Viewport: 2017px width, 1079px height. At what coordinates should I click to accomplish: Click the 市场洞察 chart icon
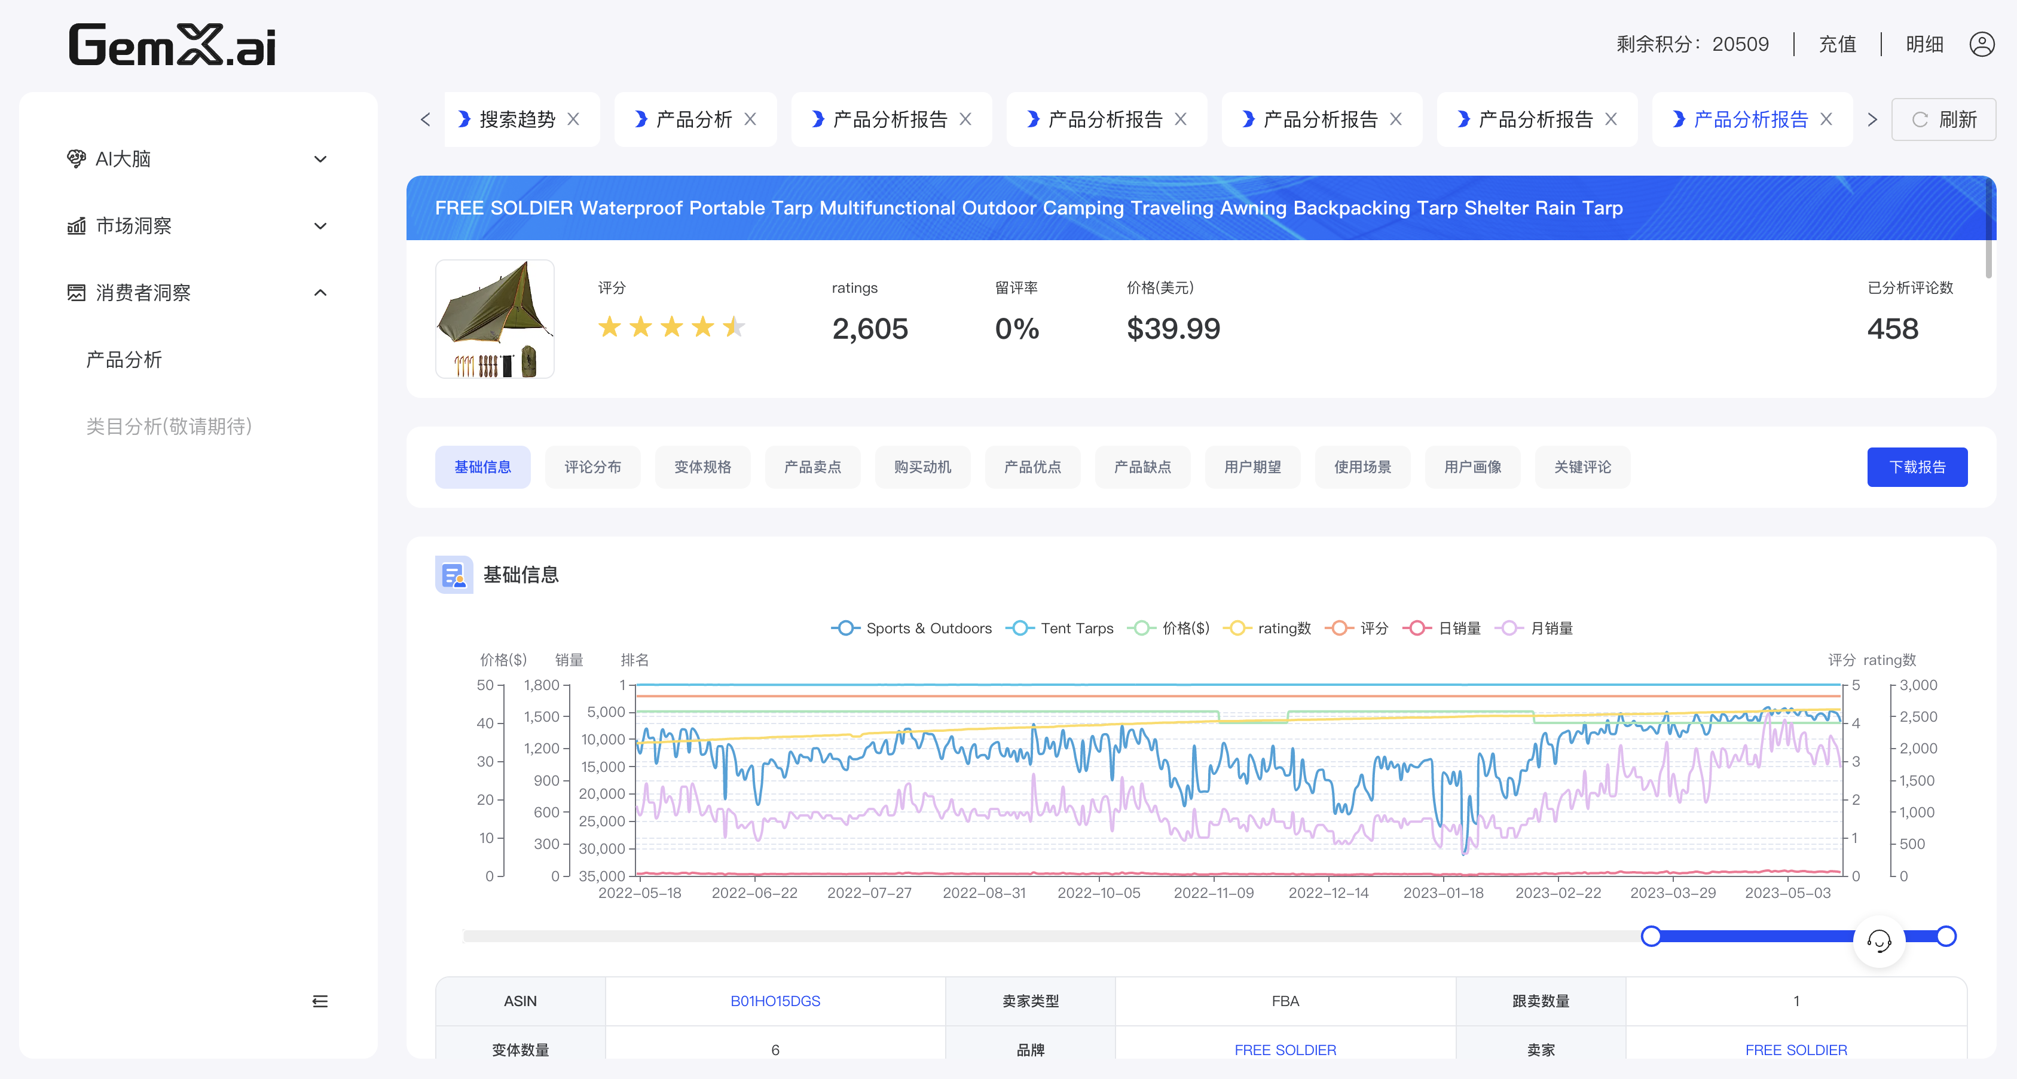76,226
